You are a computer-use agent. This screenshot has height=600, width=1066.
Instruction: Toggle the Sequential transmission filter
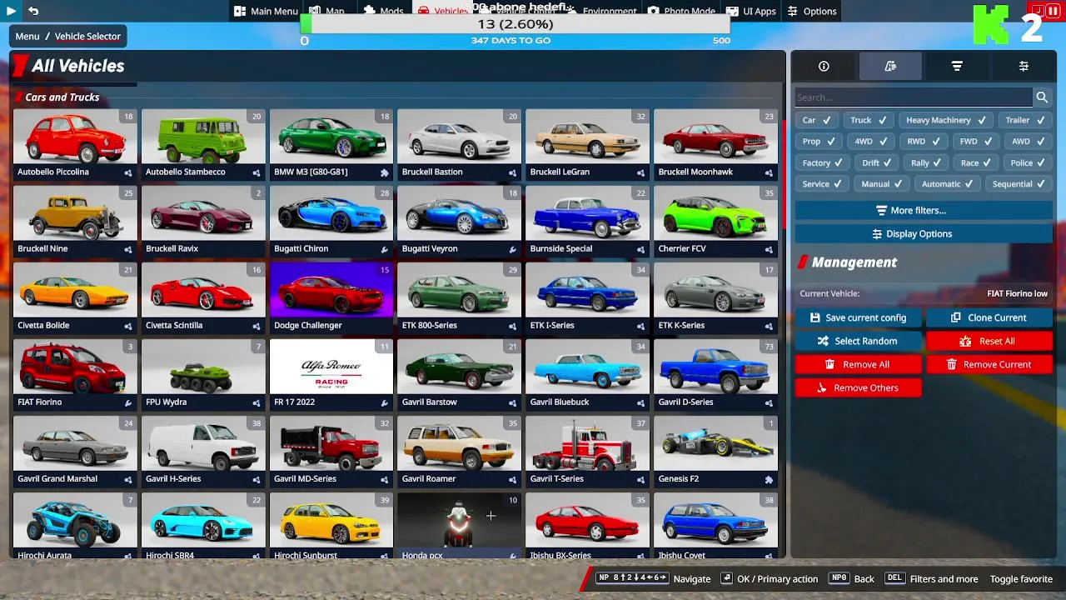[1019, 184]
